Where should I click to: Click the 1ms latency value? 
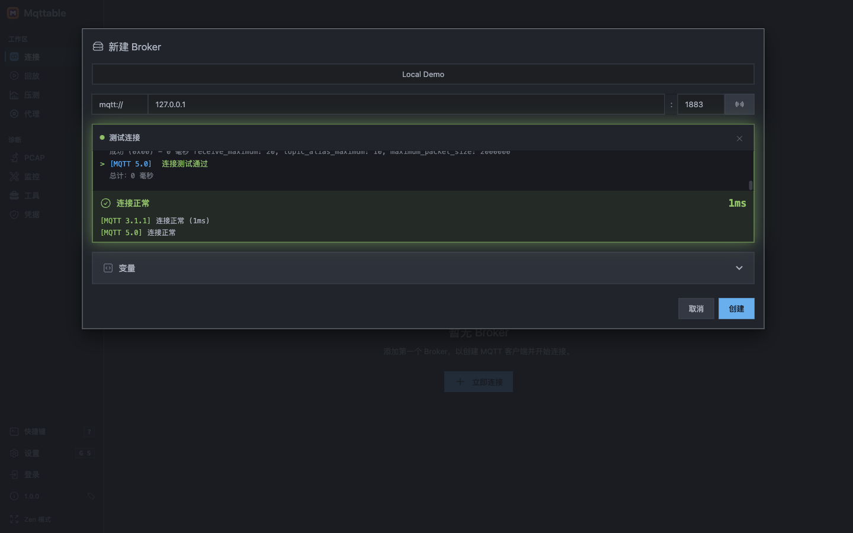click(x=737, y=203)
